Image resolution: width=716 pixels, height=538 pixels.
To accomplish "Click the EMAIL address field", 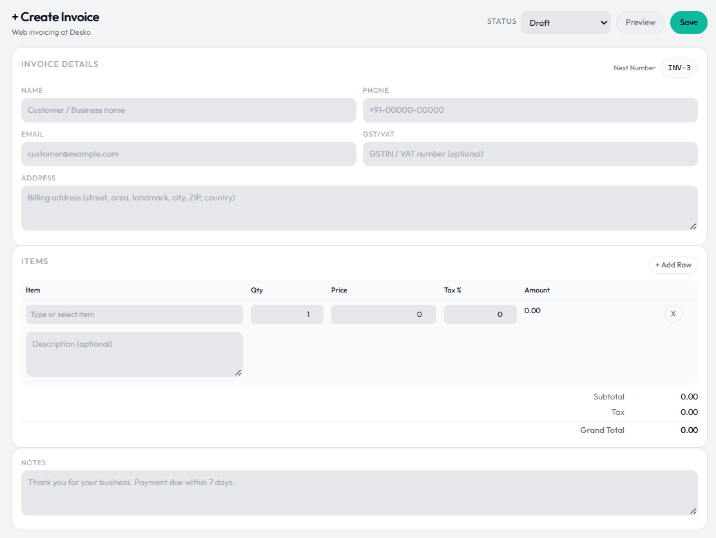I will (188, 153).
